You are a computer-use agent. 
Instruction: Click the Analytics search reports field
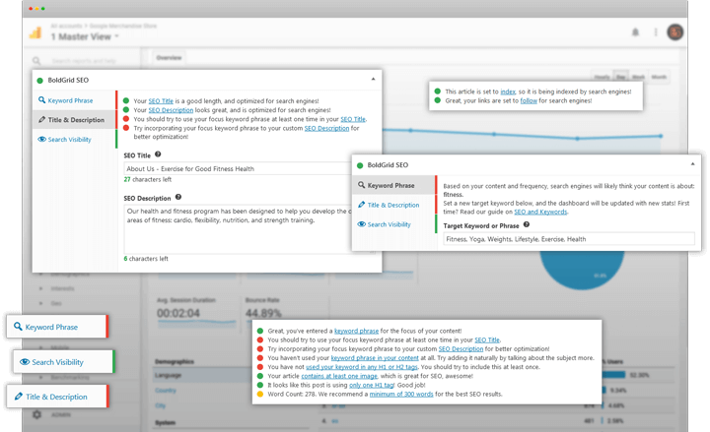pyautogui.click(x=84, y=61)
